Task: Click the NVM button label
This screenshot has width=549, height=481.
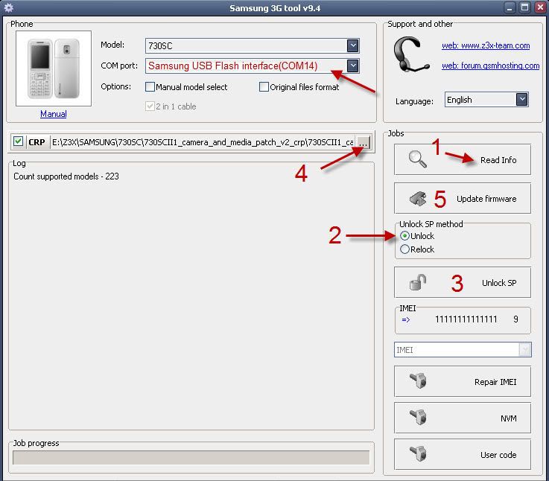Action: (508, 418)
